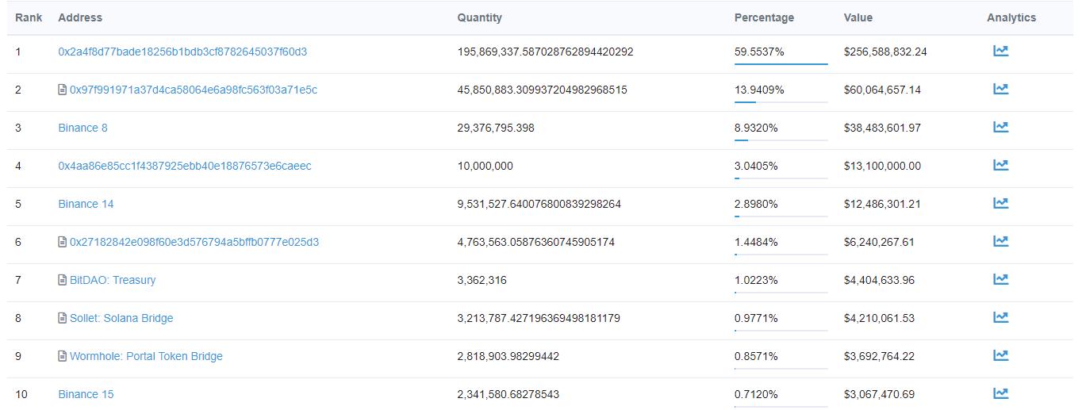Open the Binance 8 address link
This screenshot has width=1082, height=410.
click(82, 128)
